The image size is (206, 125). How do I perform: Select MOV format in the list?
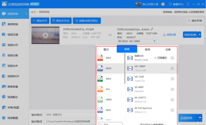click(x=110, y=68)
